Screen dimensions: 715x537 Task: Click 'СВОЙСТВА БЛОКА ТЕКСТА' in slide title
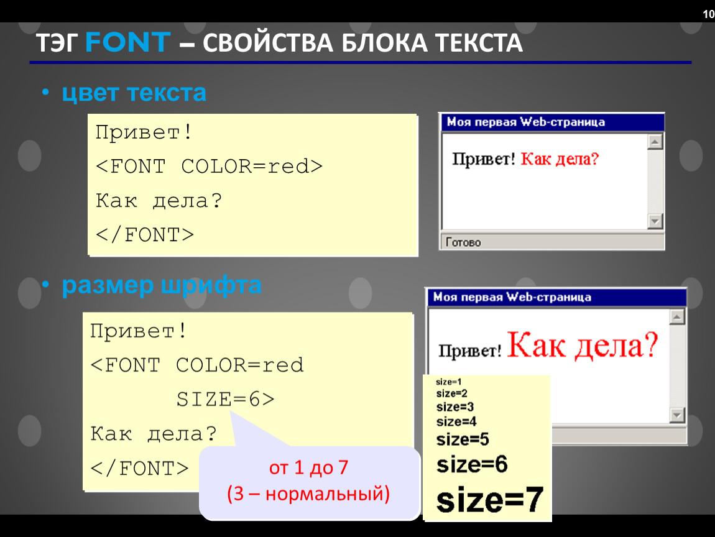click(362, 43)
